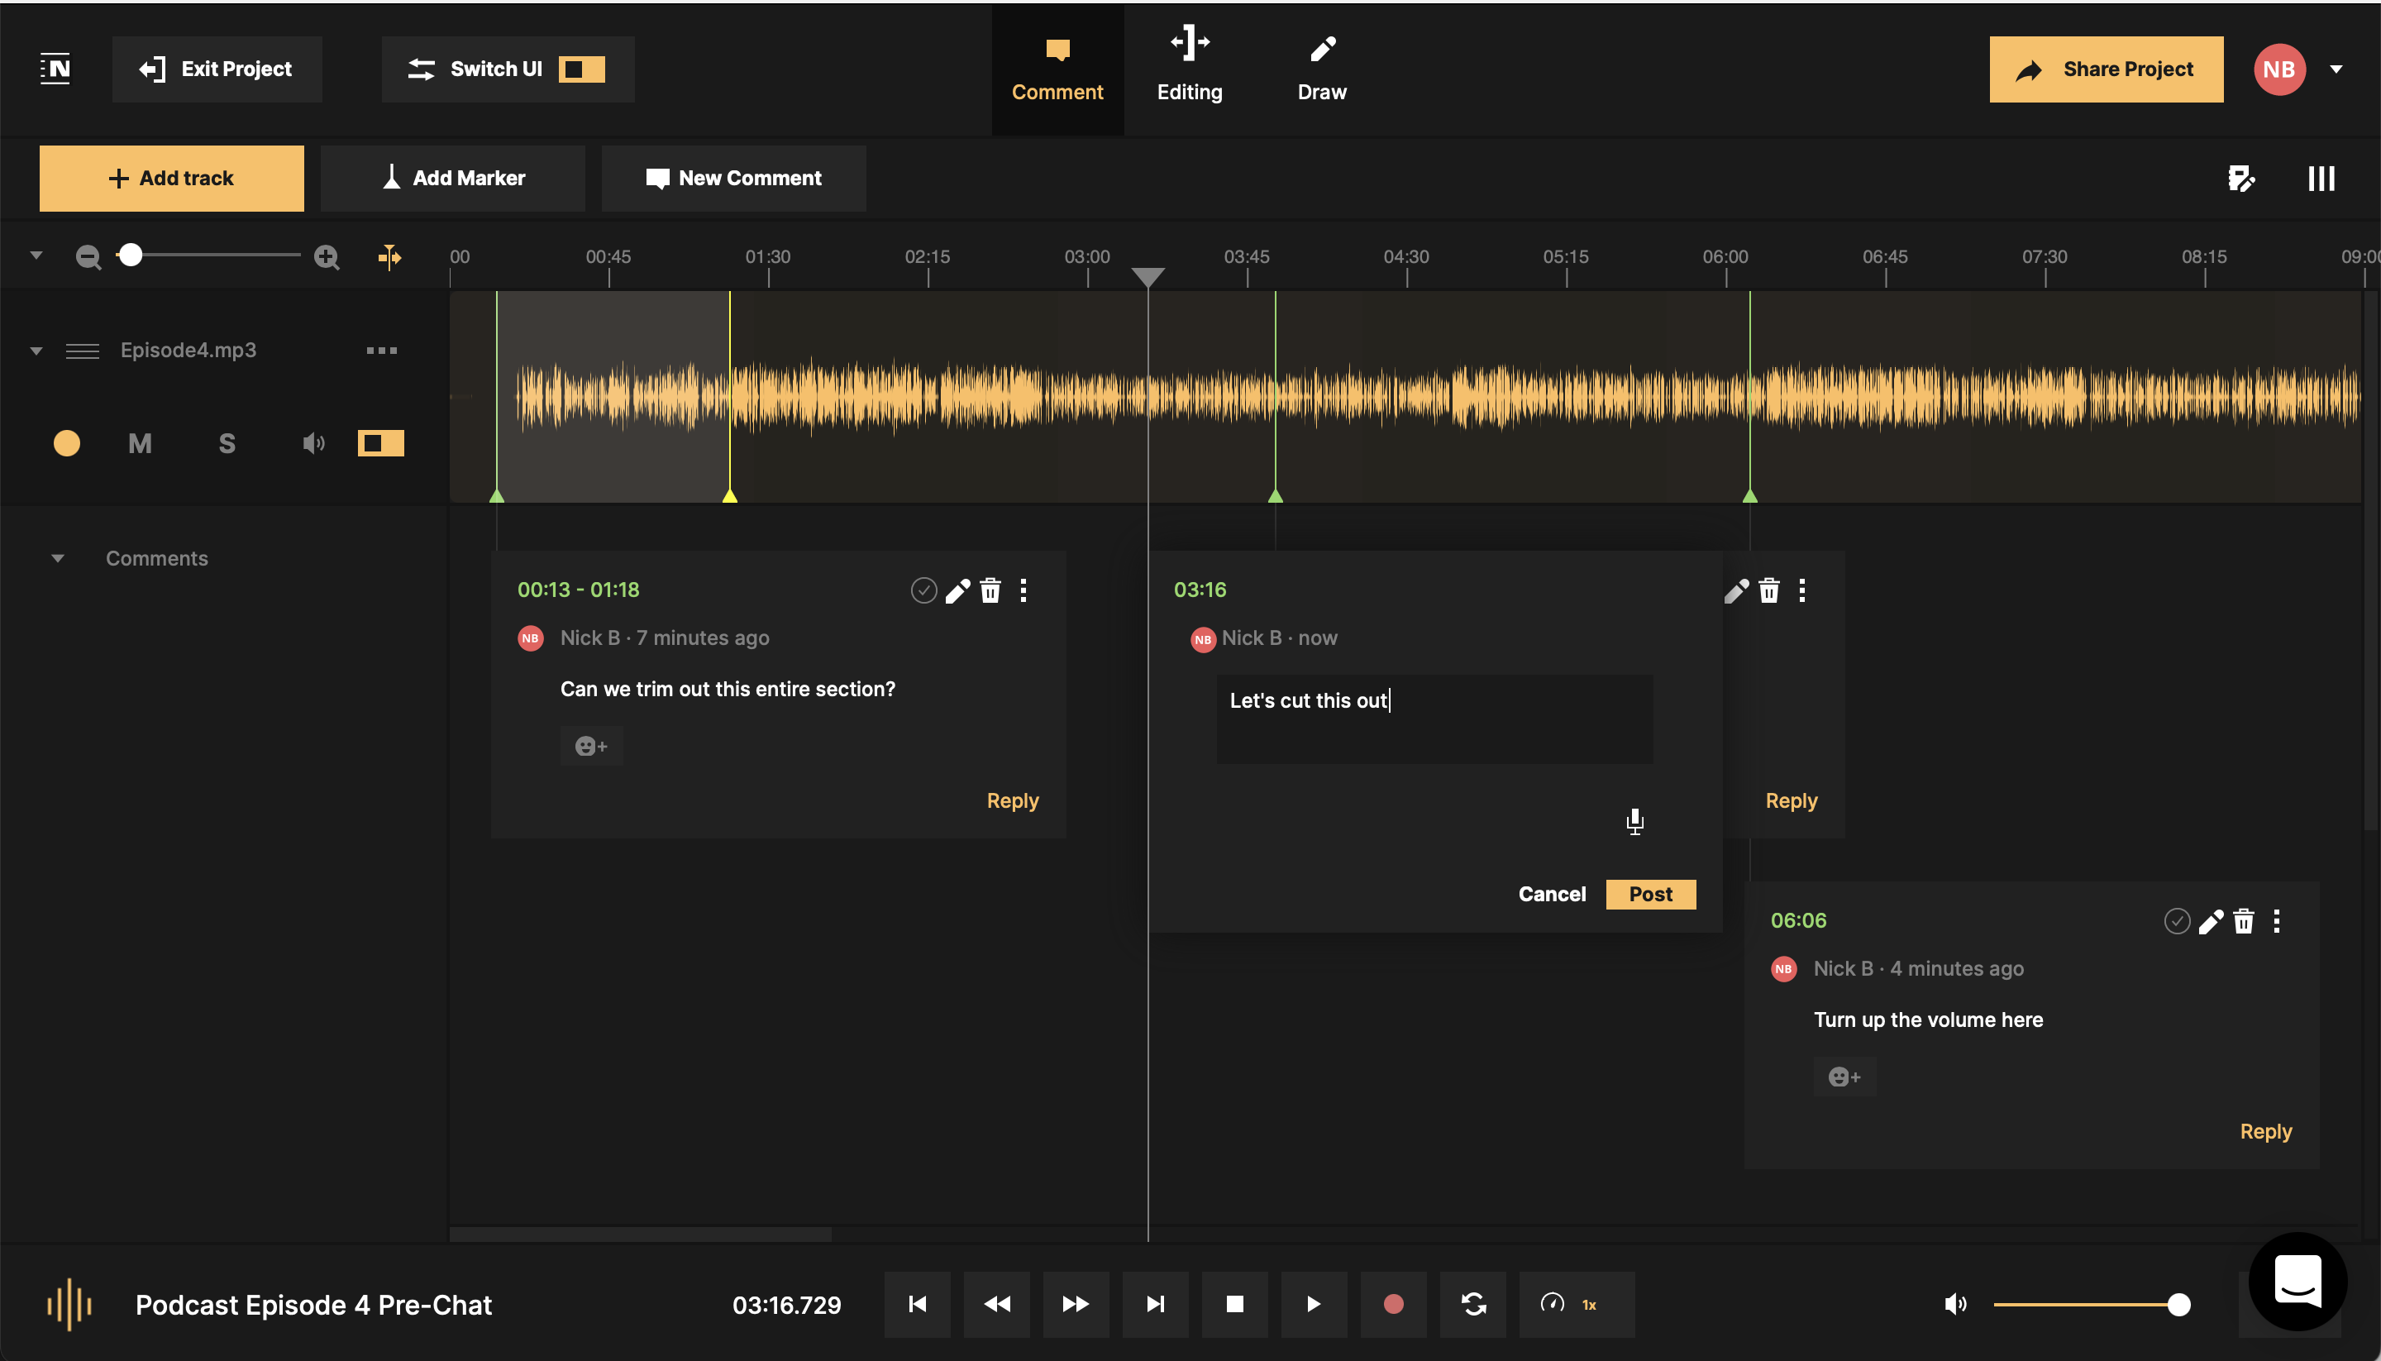Zoom in on the timeline with the magnifier icon
This screenshot has height=1361, width=2381.
click(x=325, y=255)
